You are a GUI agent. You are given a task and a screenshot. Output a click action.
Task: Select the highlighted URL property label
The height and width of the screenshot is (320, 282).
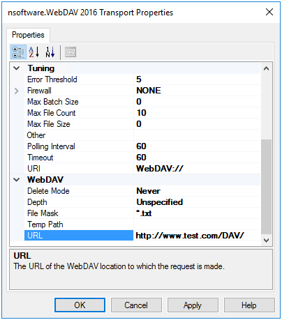[79, 236]
